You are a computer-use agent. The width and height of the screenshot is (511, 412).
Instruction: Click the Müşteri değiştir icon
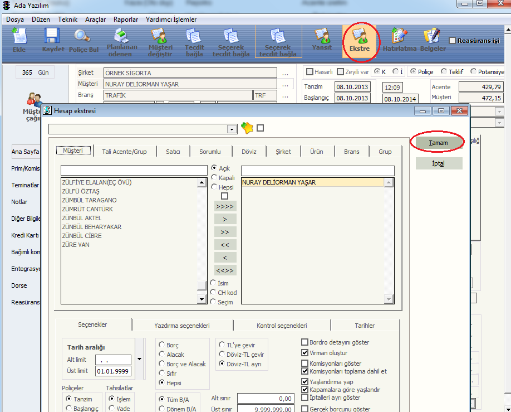click(x=160, y=41)
